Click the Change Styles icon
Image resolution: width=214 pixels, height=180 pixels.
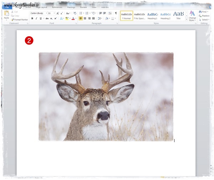192,16
